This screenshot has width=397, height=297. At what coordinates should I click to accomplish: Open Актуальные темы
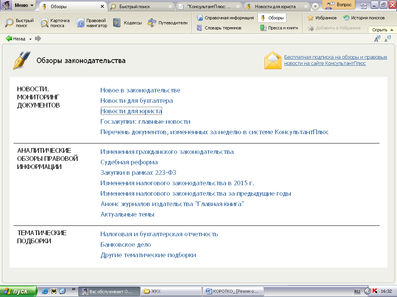click(x=127, y=214)
